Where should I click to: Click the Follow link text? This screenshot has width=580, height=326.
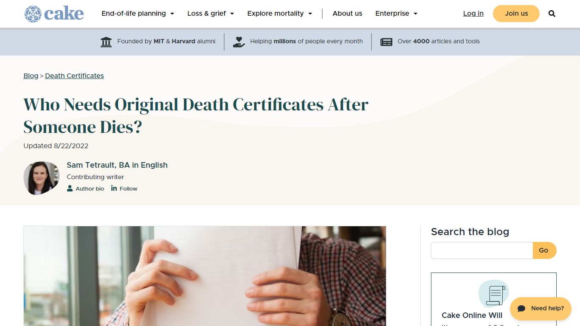(x=129, y=188)
